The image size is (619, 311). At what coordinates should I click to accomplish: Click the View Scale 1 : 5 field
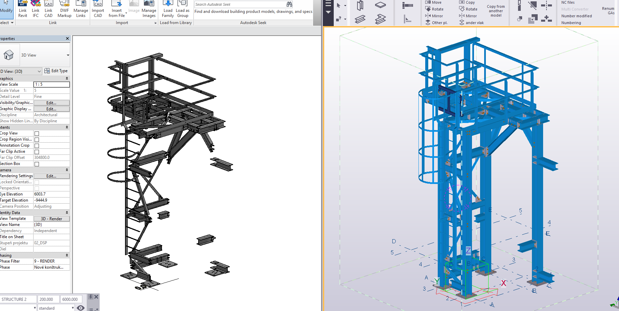51,84
